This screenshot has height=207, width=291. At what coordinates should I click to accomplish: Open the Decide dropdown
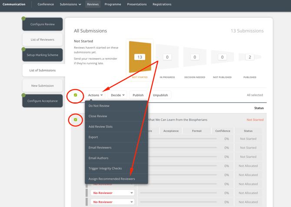pyautogui.click(x=117, y=95)
